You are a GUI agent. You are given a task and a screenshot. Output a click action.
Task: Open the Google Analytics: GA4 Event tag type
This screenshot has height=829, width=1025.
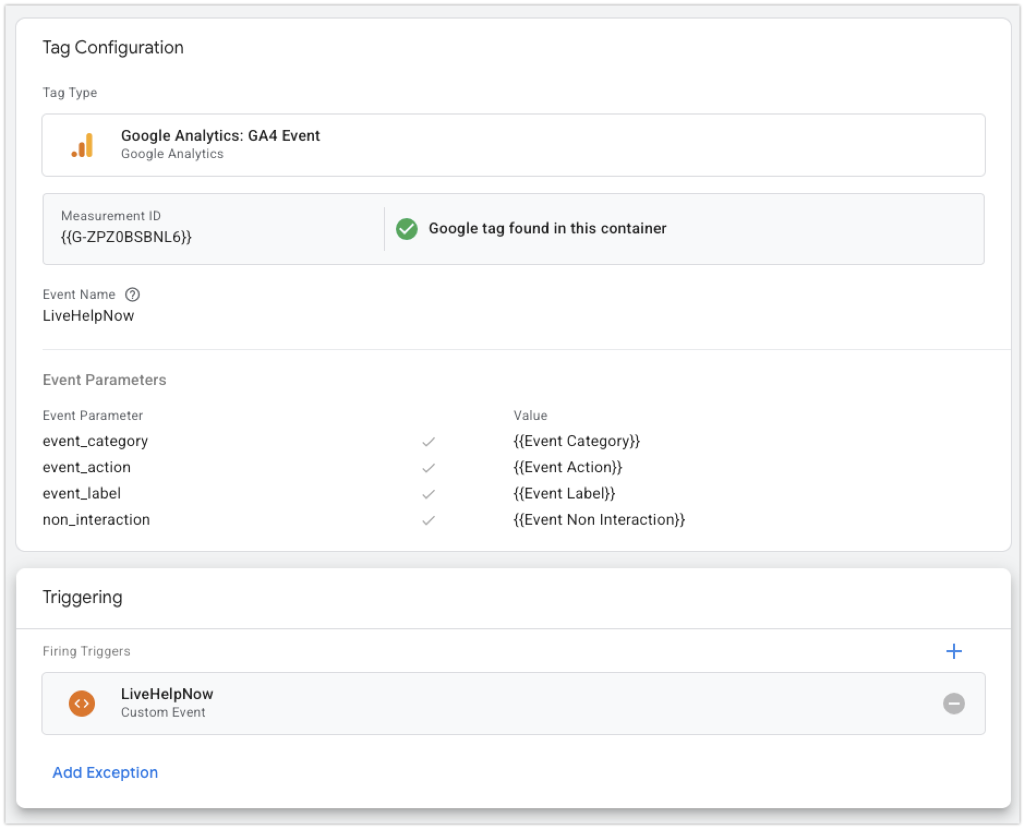(x=514, y=145)
